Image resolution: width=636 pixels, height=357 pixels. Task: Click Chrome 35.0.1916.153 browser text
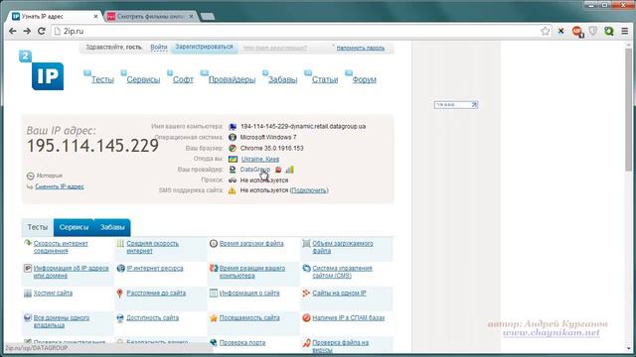coord(271,148)
